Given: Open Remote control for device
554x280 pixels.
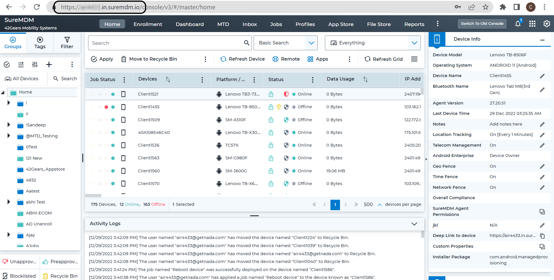Looking at the screenshot, I should click(286, 59).
